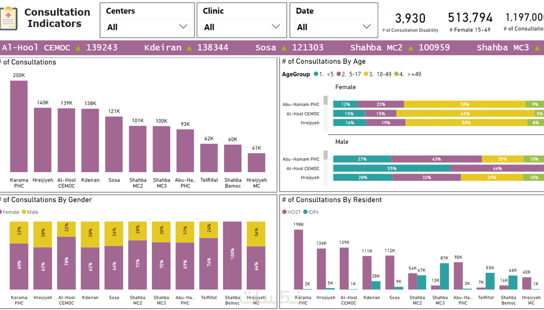
Task: Click green triangle next to Sosa ticker
Action: click(x=284, y=48)
